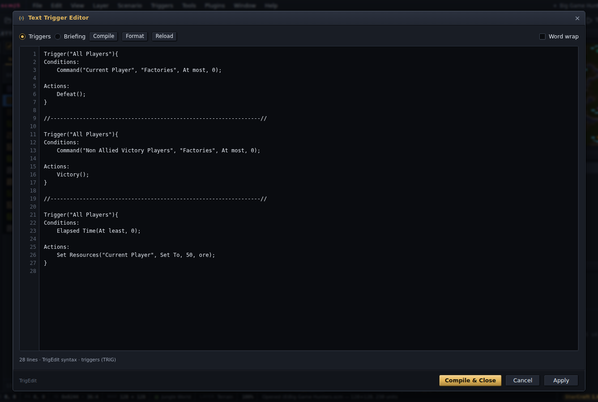Click the Compile button
This screenshot has width=598, height=402.
[x=104, y=37]
